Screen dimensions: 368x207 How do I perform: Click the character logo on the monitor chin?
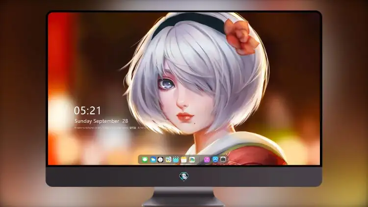click(184, 176)
